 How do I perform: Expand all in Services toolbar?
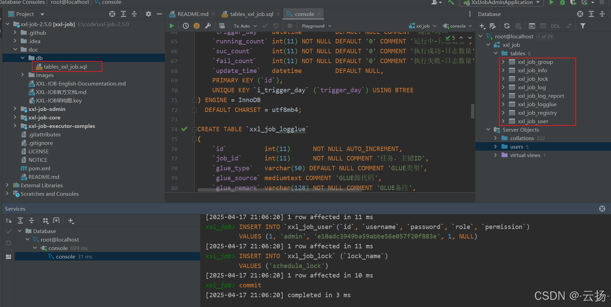tap(20, 220)
